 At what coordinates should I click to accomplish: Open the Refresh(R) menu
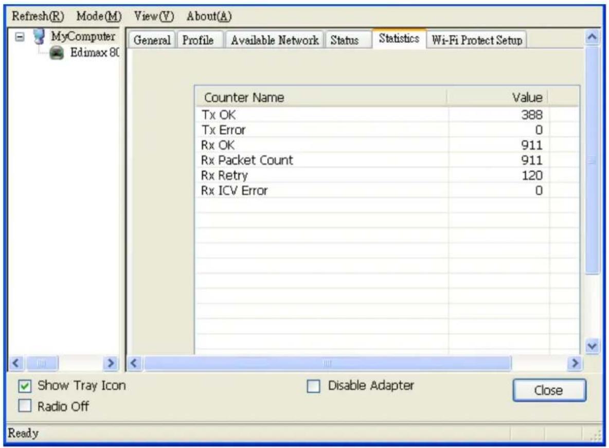point(38,16)
